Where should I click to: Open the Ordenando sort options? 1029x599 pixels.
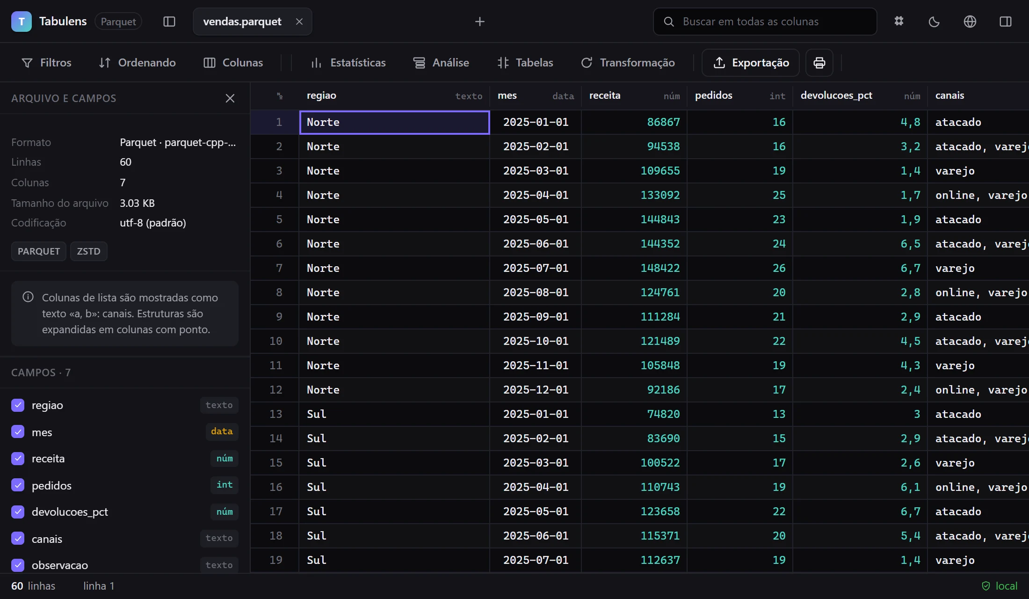137,63
